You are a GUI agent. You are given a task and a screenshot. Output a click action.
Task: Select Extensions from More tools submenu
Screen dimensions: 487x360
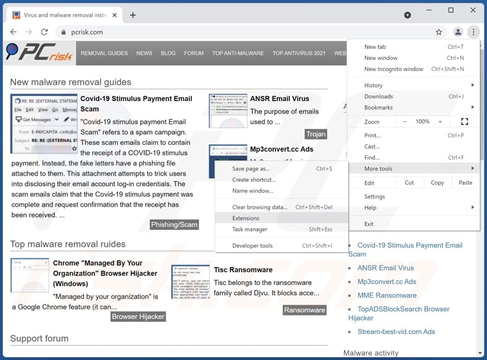[246, 218]
